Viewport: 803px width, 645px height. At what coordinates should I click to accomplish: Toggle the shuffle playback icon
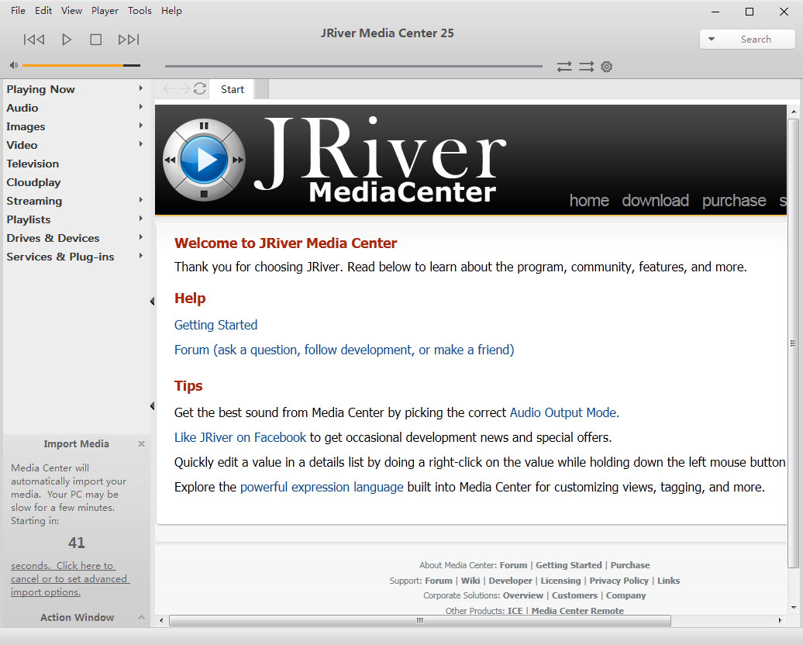pyautogui.click(x=586, y=67)
